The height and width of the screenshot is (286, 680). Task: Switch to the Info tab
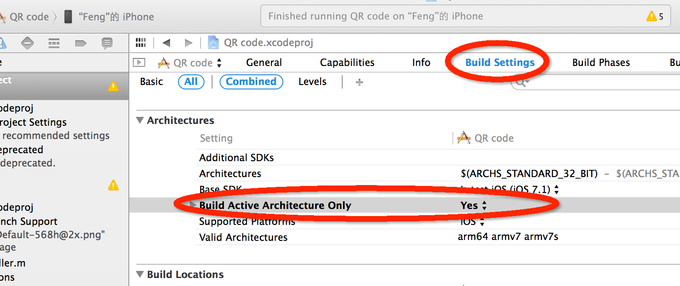pos(421,63)
